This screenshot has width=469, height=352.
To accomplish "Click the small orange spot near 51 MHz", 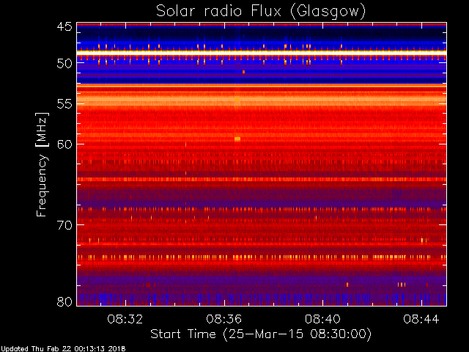I will click(x=243, y=72).
